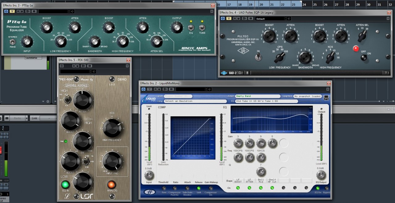
Task: Toggle the PTEq-1a TUBE switch
Action: [x=202, y=28]
